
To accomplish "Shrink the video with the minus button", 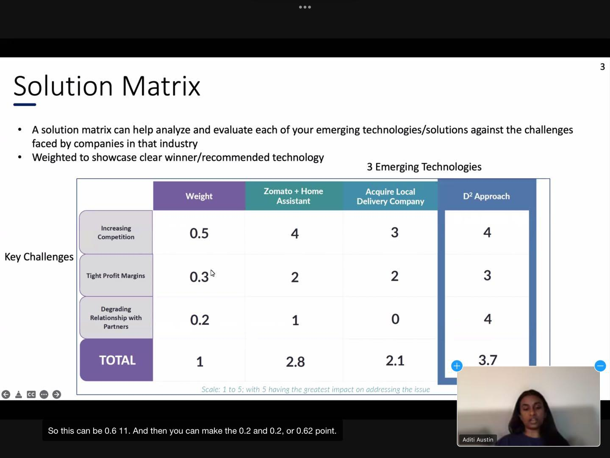I will (x=600, y=366).
